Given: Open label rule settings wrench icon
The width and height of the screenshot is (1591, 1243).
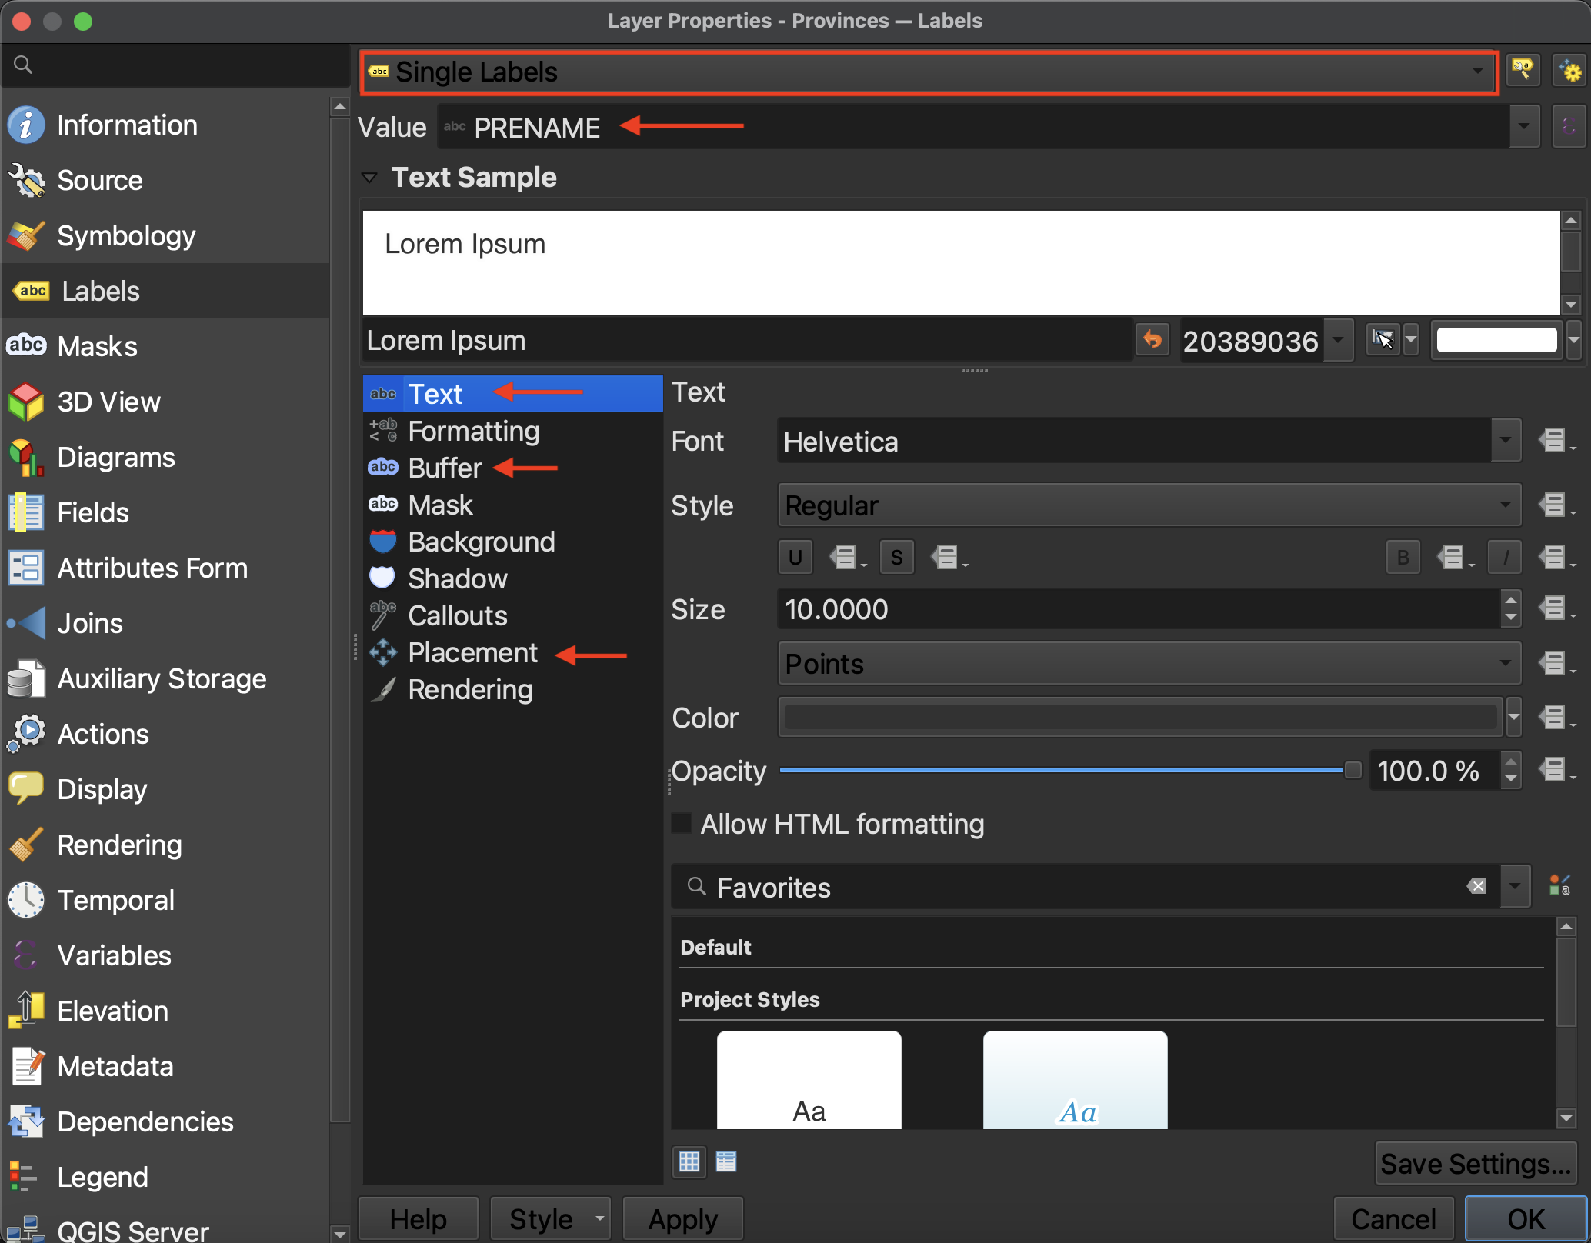Looking at the screenshot, I should tap(1523, 71).
